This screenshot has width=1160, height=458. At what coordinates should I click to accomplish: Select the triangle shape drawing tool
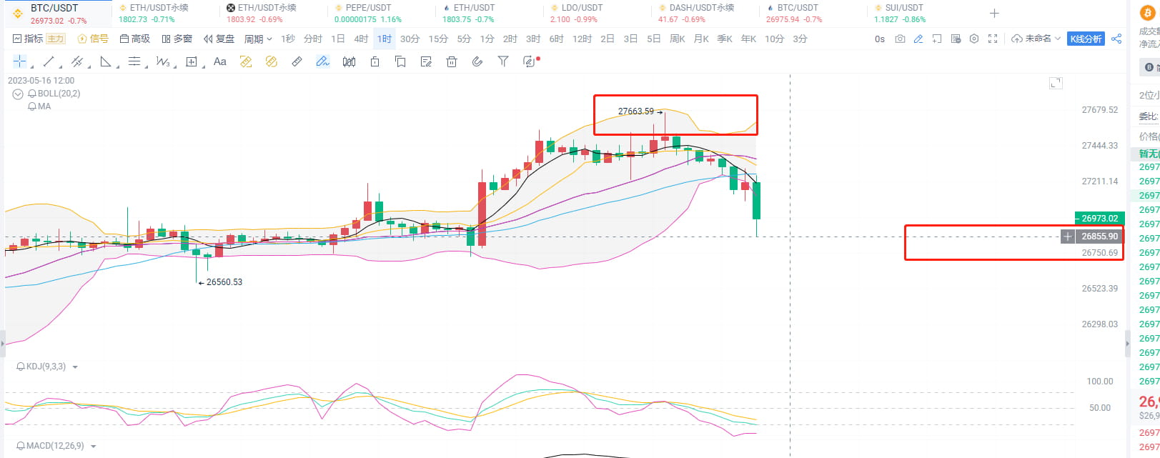[x=106, y=61]
